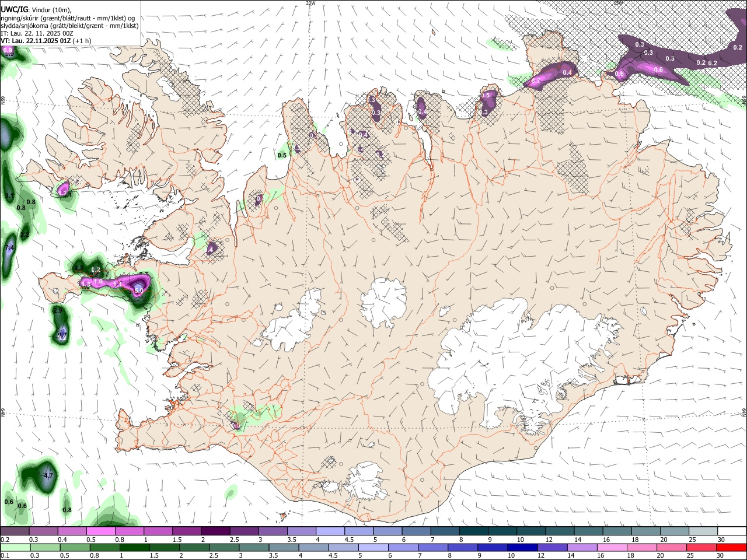Pick the grey-purple 0.2–0.3 snow swatch

click(15, 531)
